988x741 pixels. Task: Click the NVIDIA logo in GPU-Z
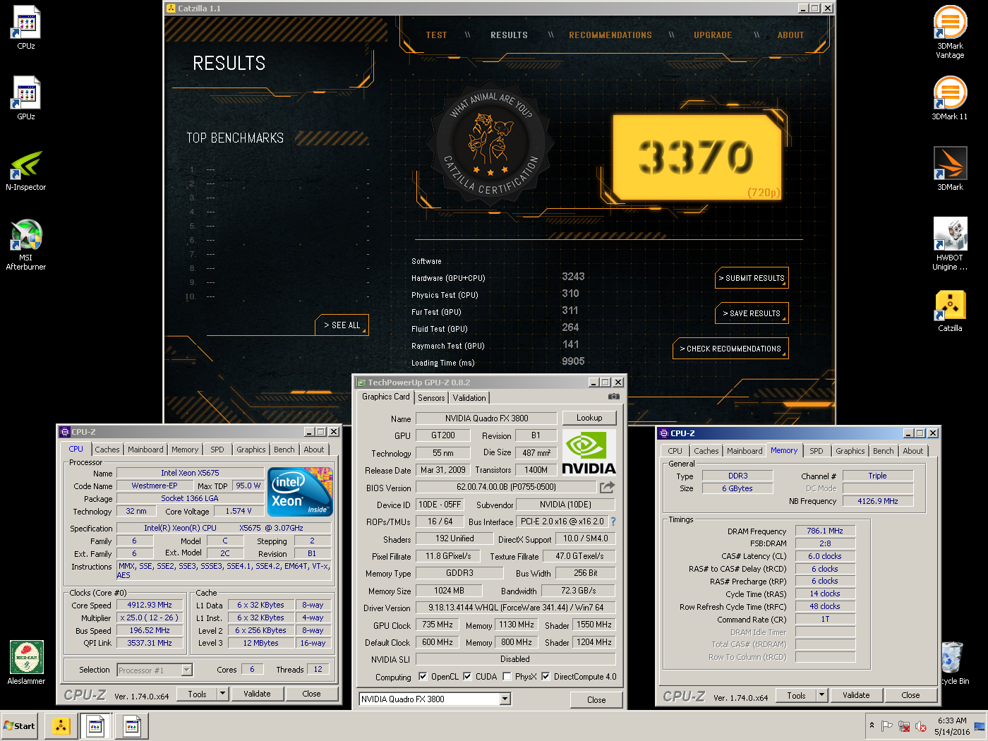coord(589,452)
